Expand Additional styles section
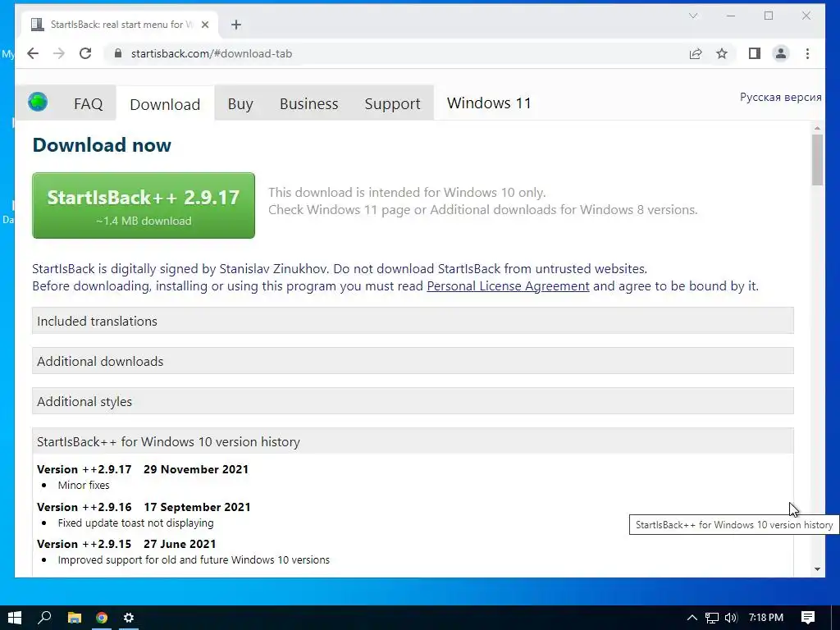The width and height of the screenshot is (840, 630). [x=413, y=401]
